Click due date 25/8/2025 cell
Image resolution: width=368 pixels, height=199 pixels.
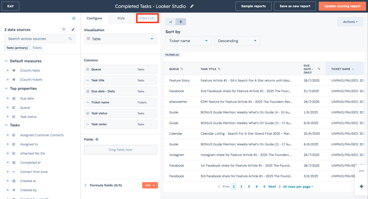click(311, 133)
